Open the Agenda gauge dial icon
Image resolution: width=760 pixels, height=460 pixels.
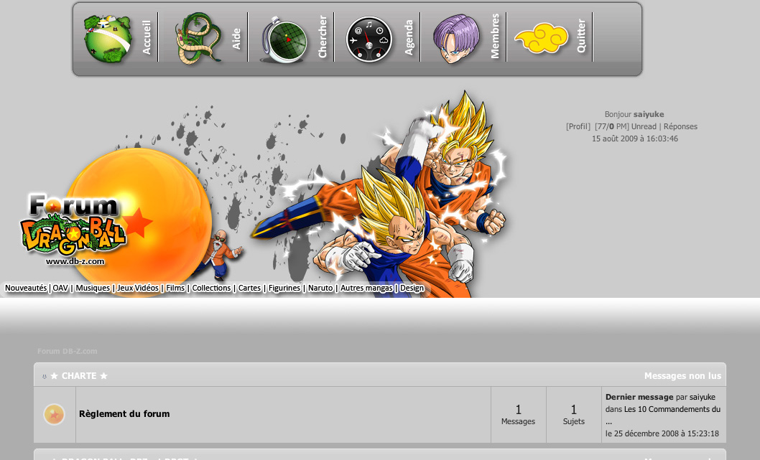[369, 39]
